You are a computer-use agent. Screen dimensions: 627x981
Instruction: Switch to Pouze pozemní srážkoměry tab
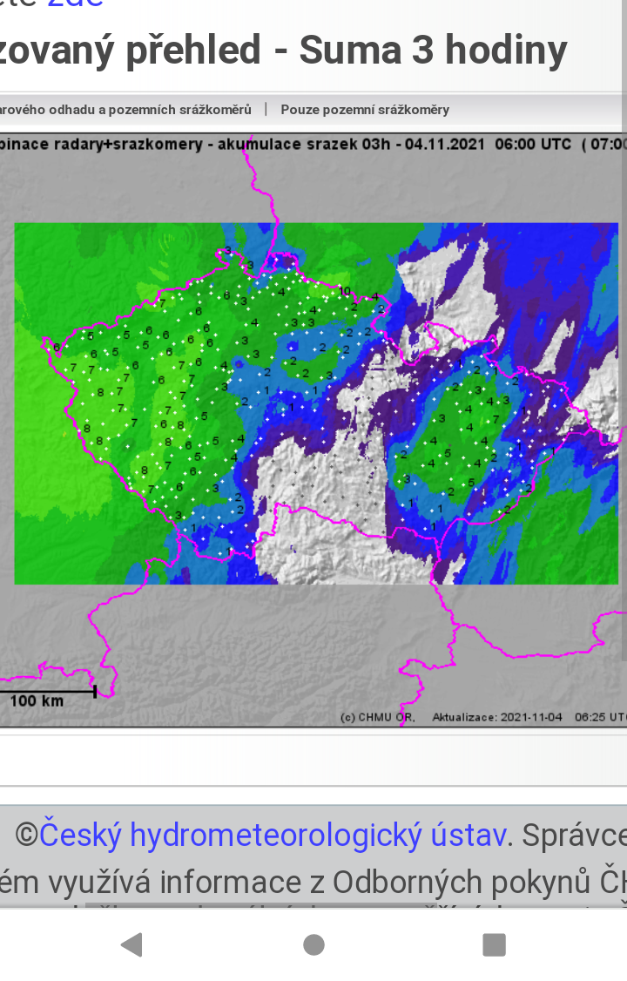[x=365, y=110]
